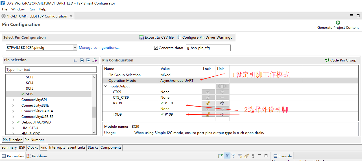Switch to the Pin Function tab

(13, 140)
